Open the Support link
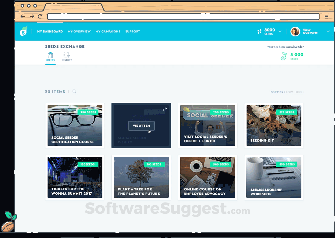 (133, 31)
